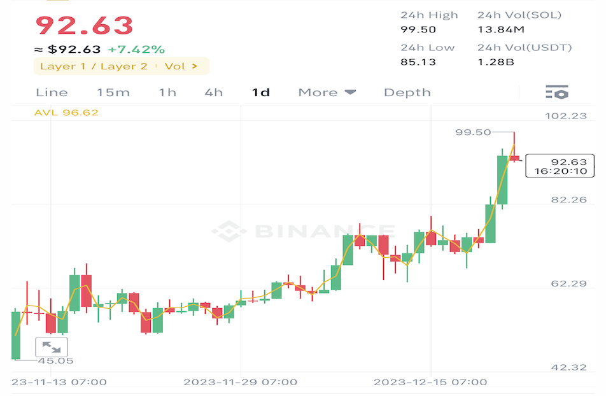Screen dimensions: 606x396
Task: Expand chart to fullscreen
Action: [52, 347]
